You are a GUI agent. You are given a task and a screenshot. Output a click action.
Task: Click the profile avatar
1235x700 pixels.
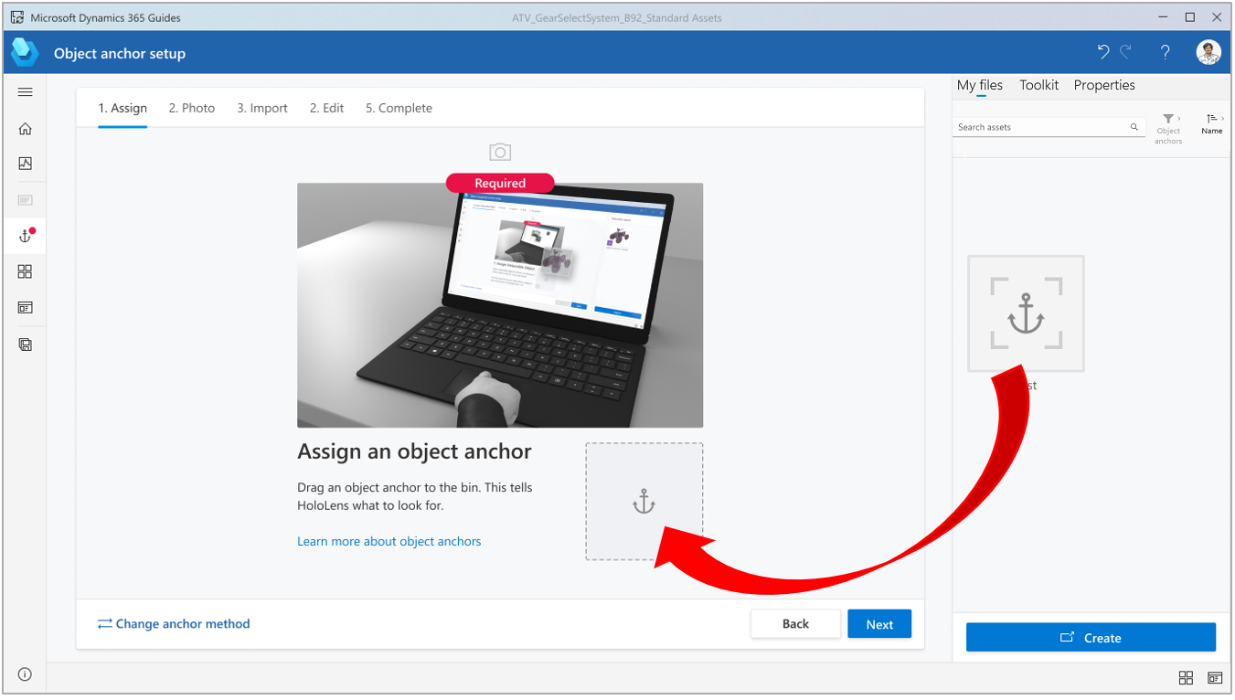click(1208, 52)
